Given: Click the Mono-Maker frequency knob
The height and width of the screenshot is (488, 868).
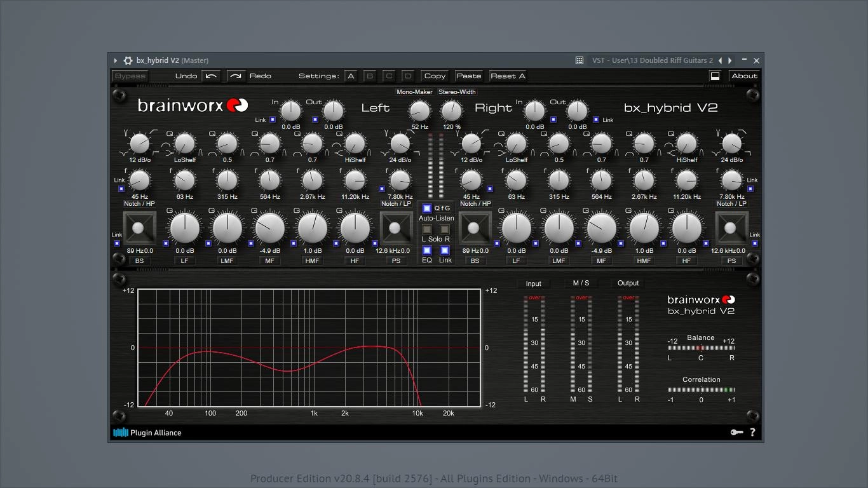Looking at the screenshot, I should click(x=419, y=111).
